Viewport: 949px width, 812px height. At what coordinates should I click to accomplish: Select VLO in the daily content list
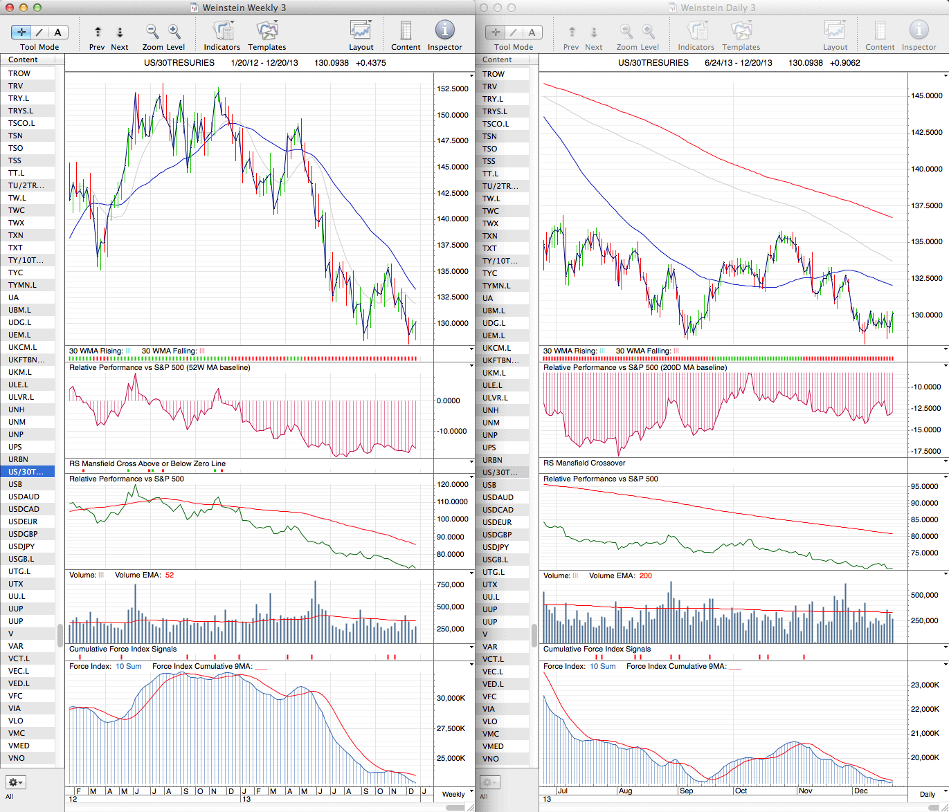[x=490, y=721]
